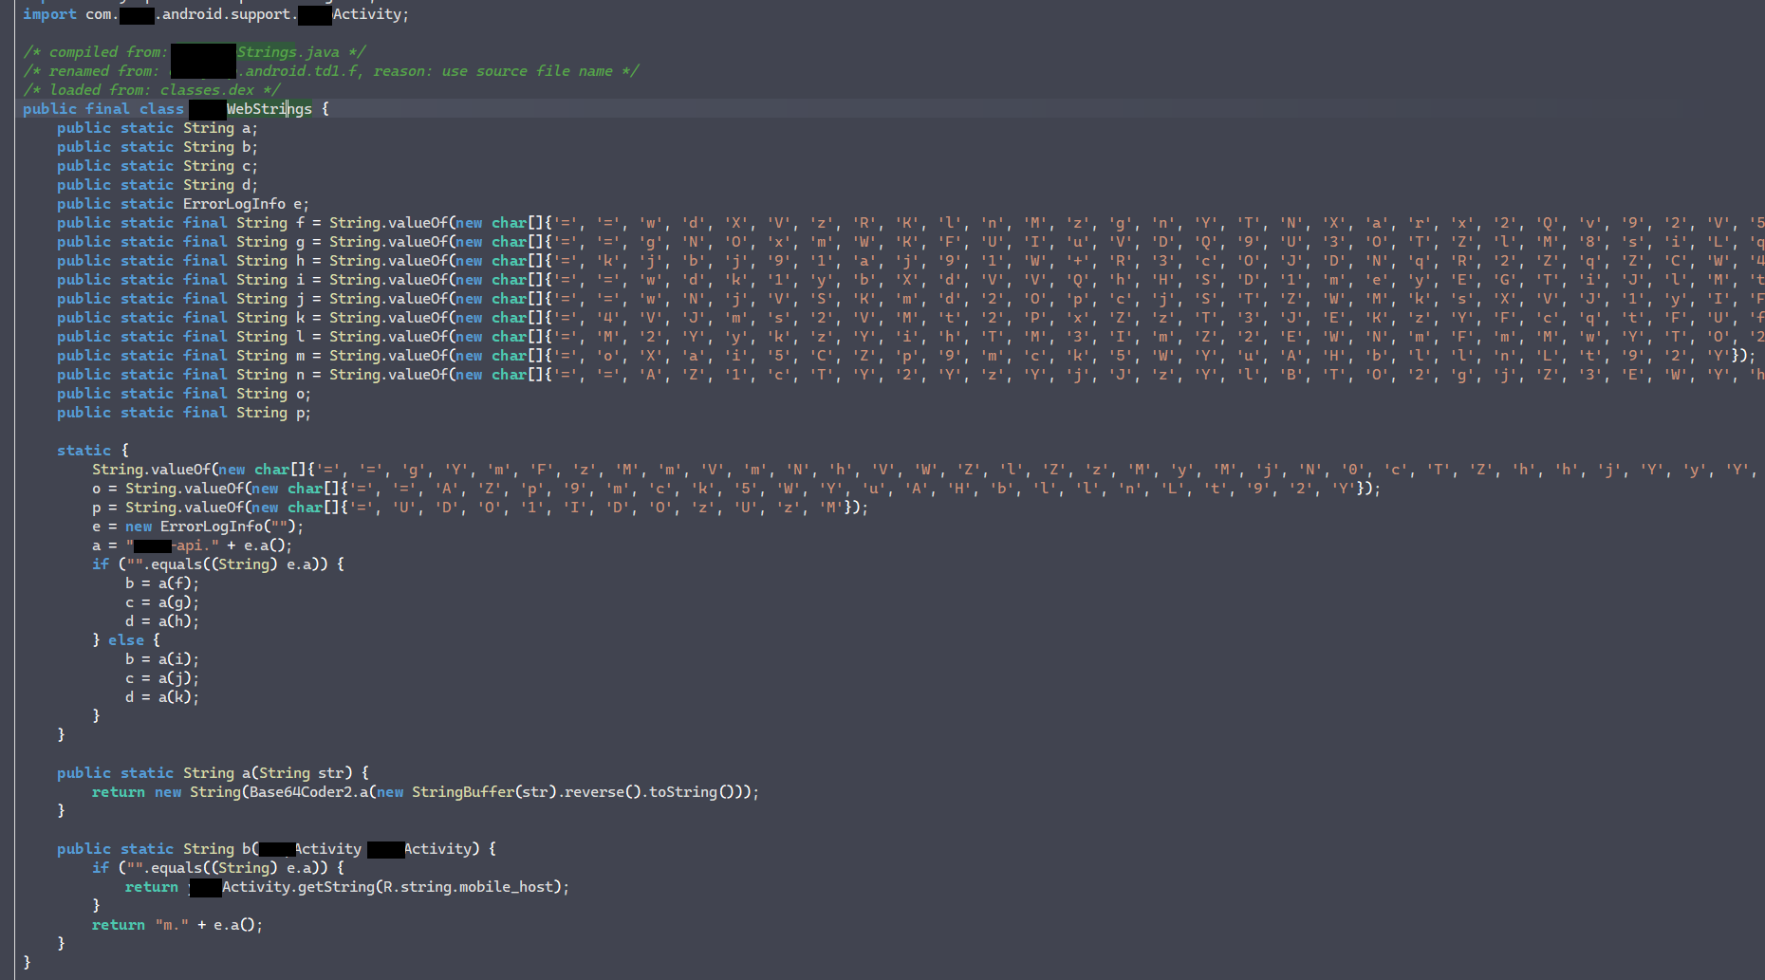This screenshot has height=980, width=1765.
Task: Click 'p = String.valueOf' assignment in static block
Action: [x=168, y=508]
